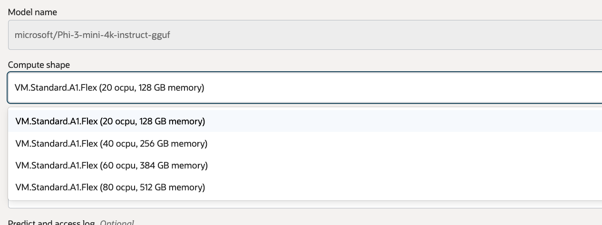Select the 40 ocpu, 256 GB memory shape
Image resolution: width=602 pixels, height=225 pixels.
tap(111, 143)
